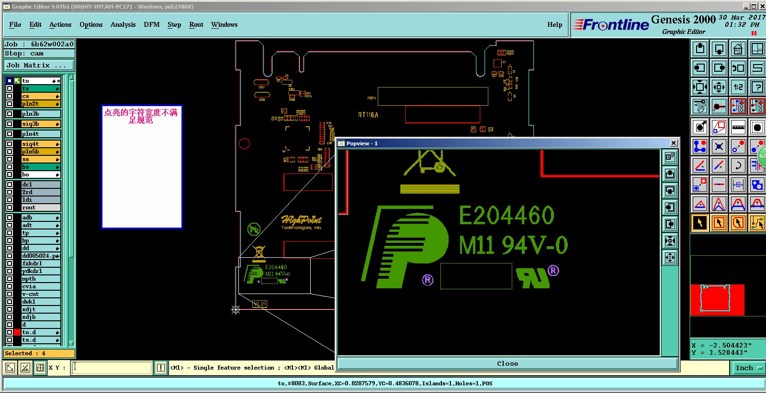The width and height of the screenshot is (766, 393).
Task: Click the pan up icon in Popview
Action: click(670, 174)
